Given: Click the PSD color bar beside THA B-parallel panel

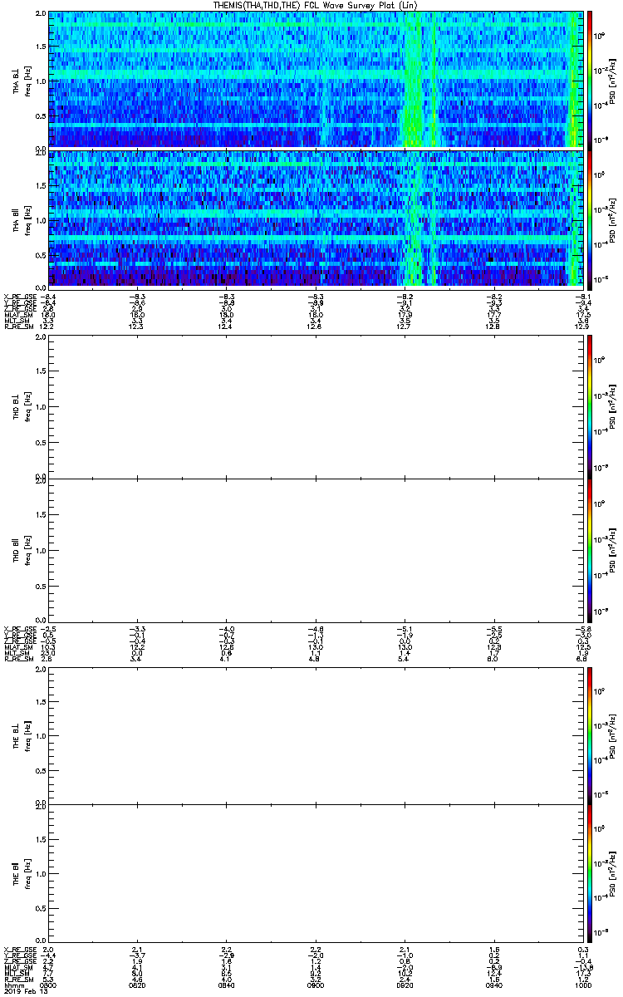Looking at the screenshot, I should pos(590,219).
